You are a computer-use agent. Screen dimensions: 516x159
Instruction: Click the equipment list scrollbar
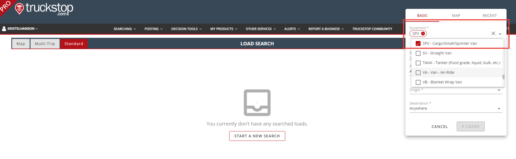coord(503,77)
